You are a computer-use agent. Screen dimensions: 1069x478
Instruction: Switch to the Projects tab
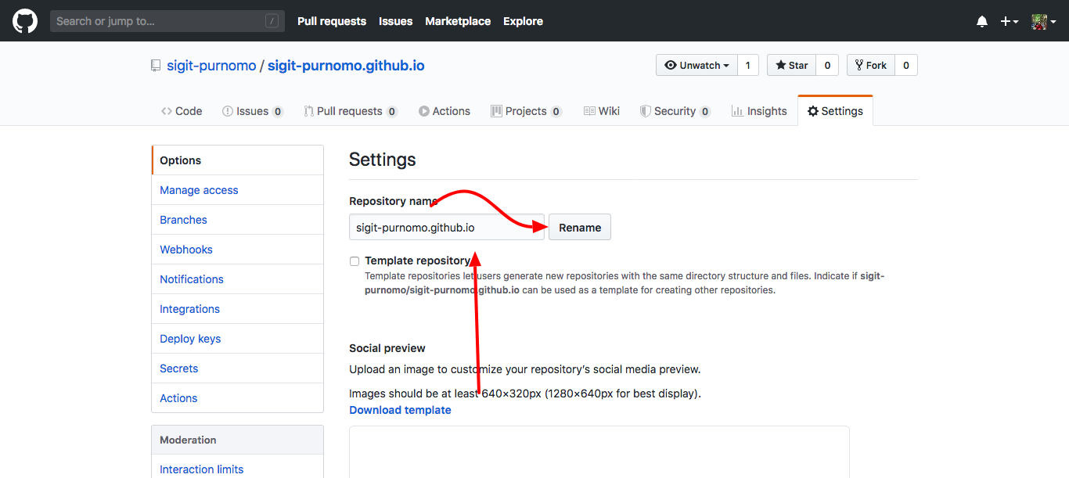tap(526, 111)
